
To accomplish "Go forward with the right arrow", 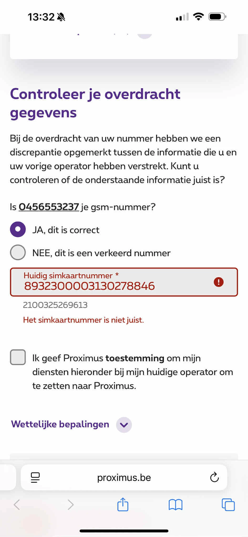I will point(70,504).
